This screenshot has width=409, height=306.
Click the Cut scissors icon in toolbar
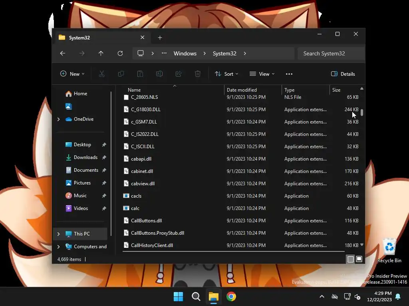click(102, 74)
